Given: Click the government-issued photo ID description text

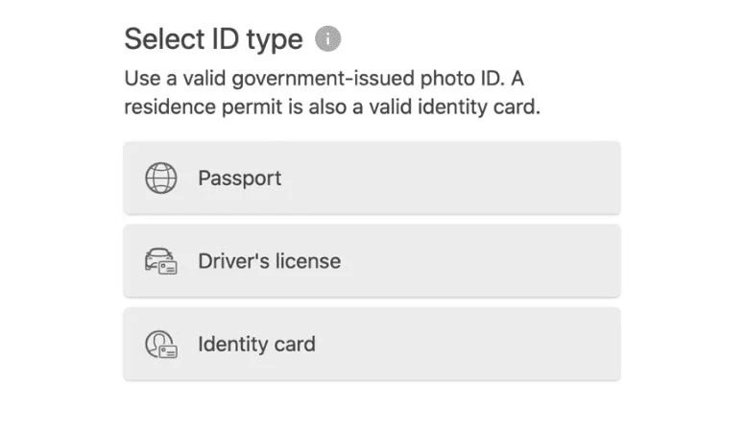Looking at the screenshot, I should click(x=332, y=80).
